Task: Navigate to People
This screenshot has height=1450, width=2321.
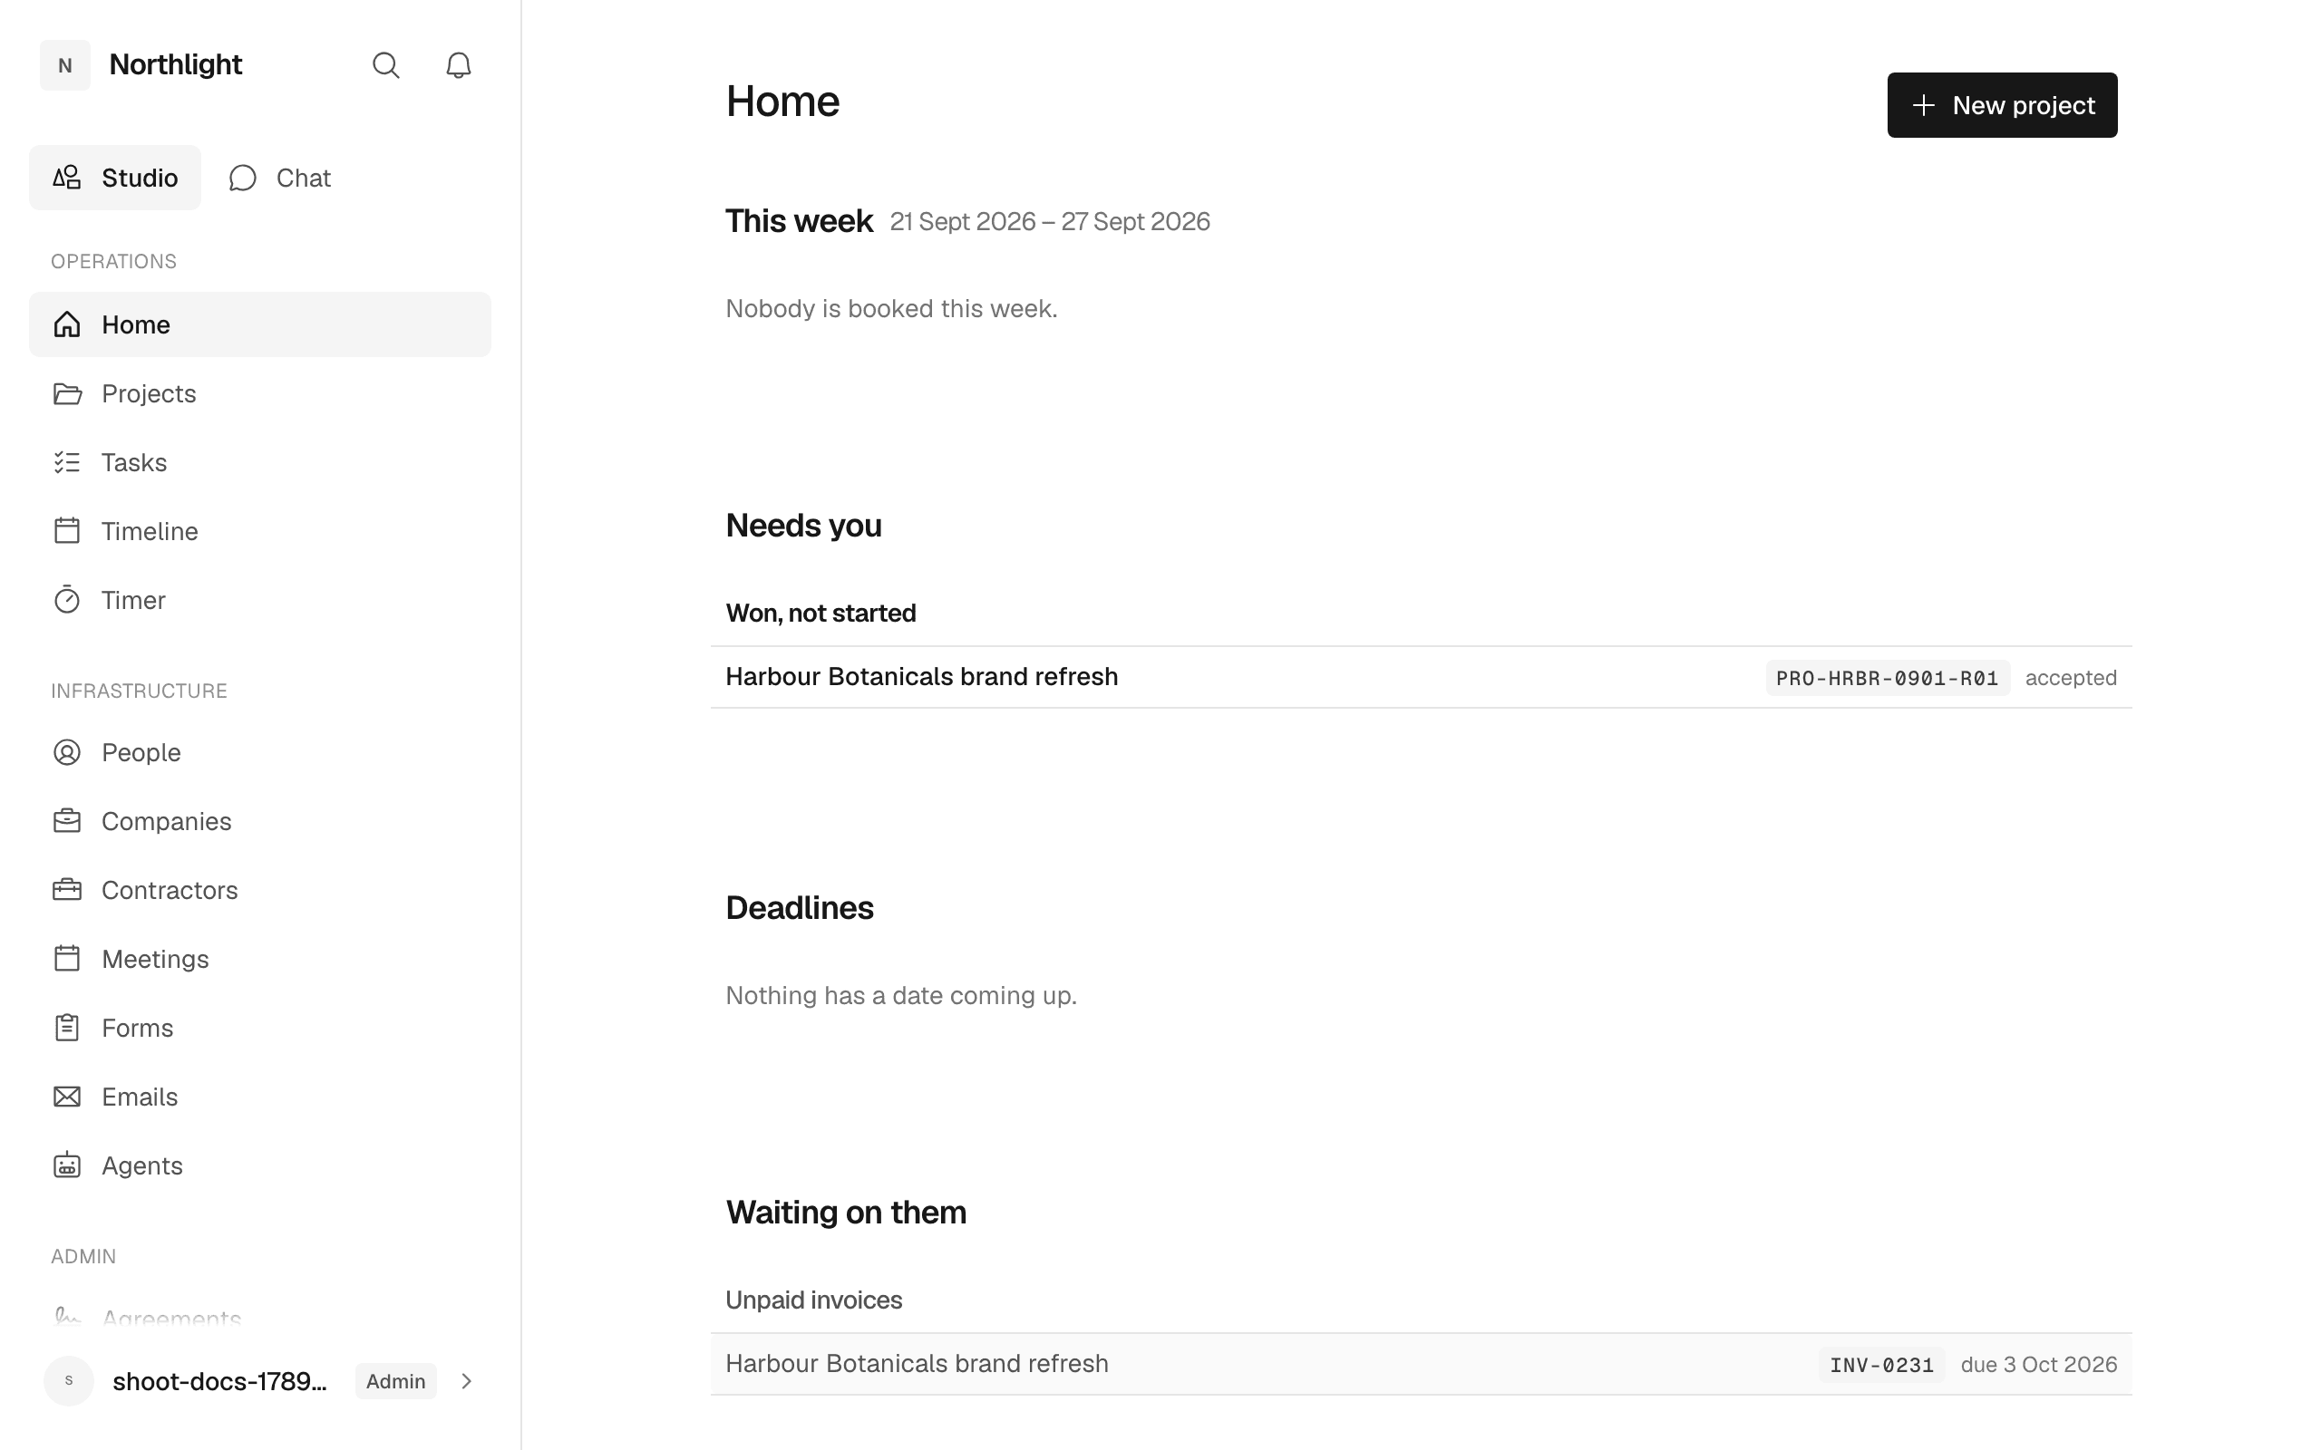Action: pos(260,752)
